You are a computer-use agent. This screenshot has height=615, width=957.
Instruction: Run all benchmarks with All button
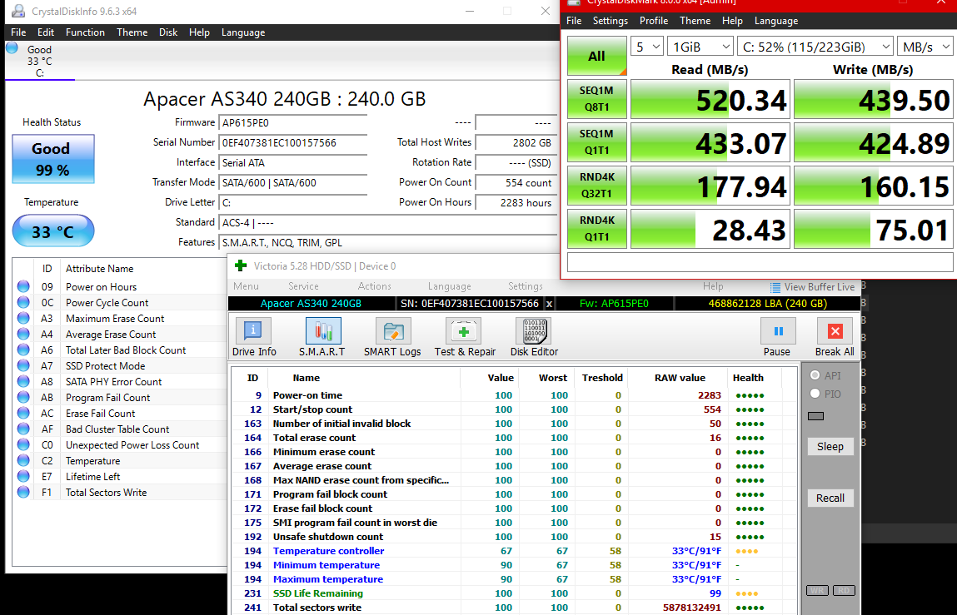[x=596, y=56]
